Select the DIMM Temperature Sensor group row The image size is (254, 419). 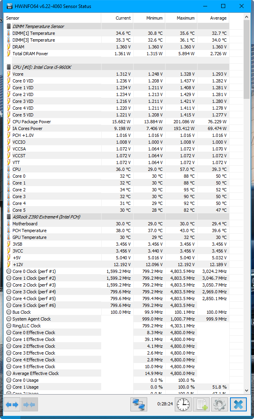(x=116, y=26)
